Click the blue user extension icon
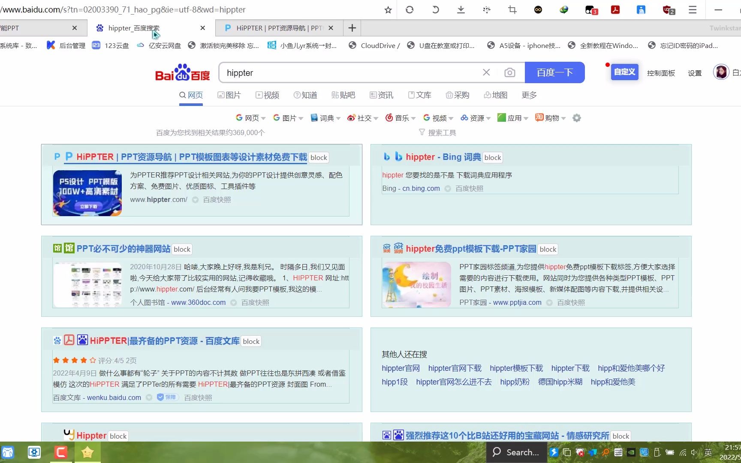Viewport: 741px width, 463px height. [x=641, y=9]
